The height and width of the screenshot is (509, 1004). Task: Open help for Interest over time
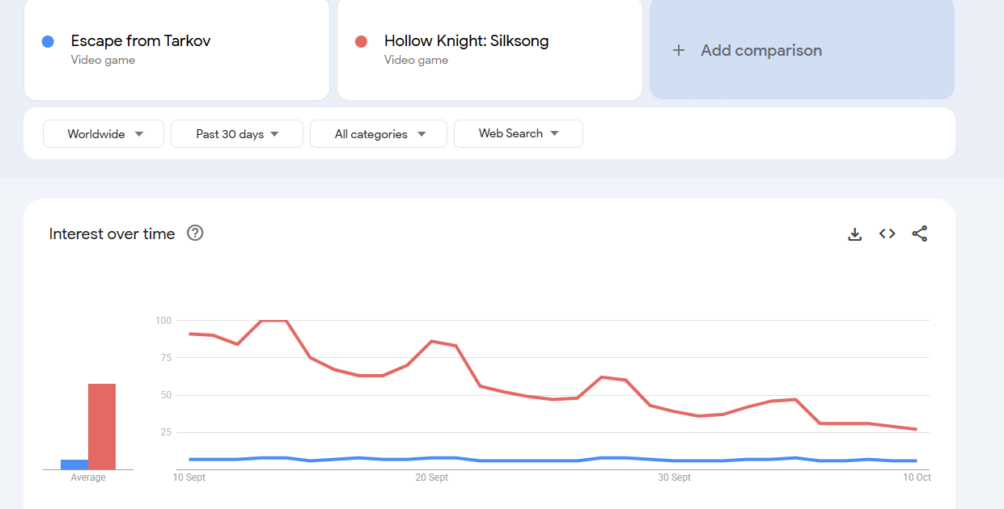tap(195, 233)
